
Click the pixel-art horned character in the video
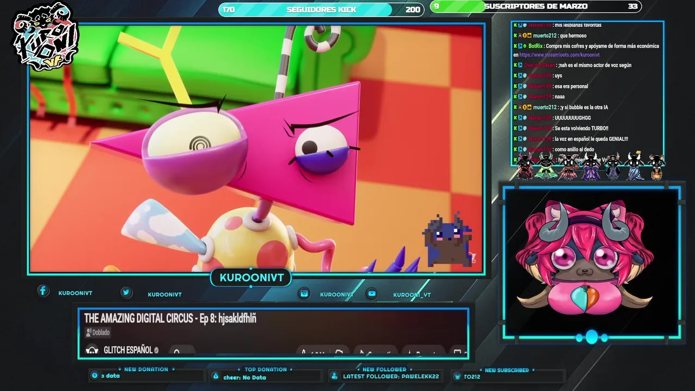pos(447,240)
